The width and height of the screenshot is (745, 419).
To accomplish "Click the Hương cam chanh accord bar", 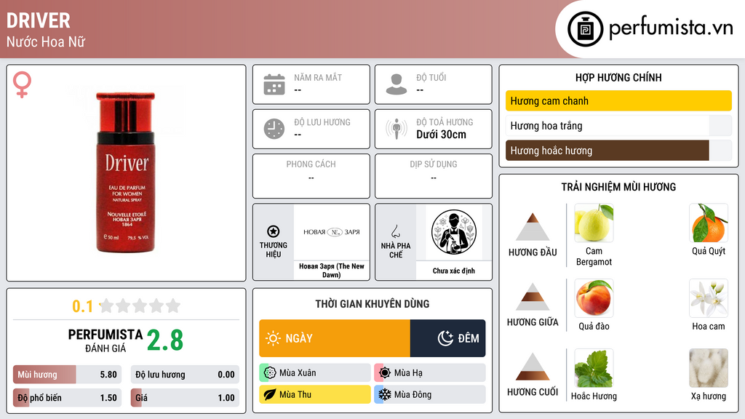I will (x=618, y=100).
